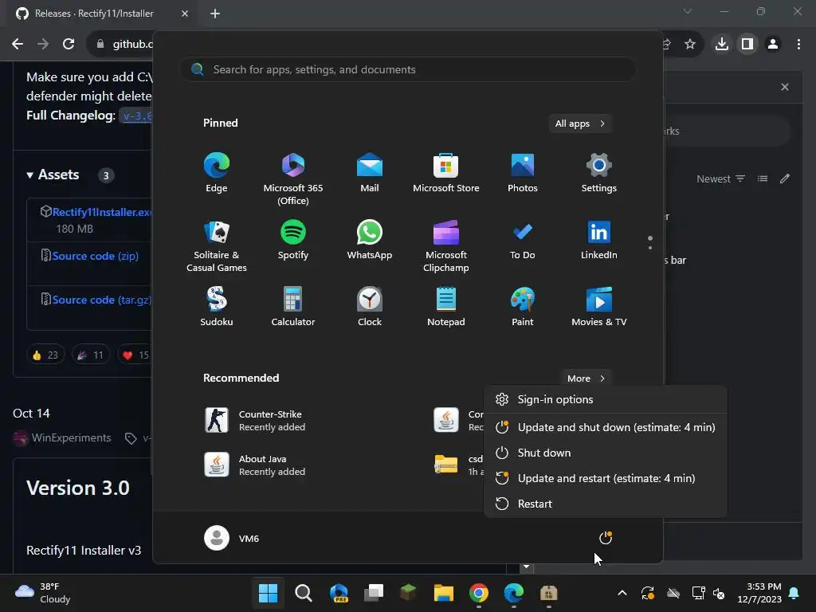Show hidden system tray icons

[622, 593]
